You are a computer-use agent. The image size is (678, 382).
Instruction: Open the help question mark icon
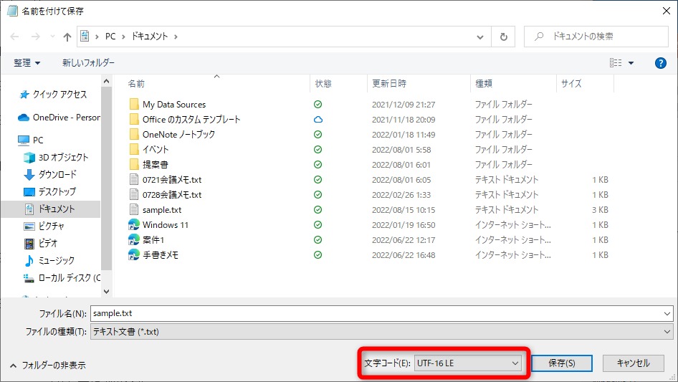(660, 63)
